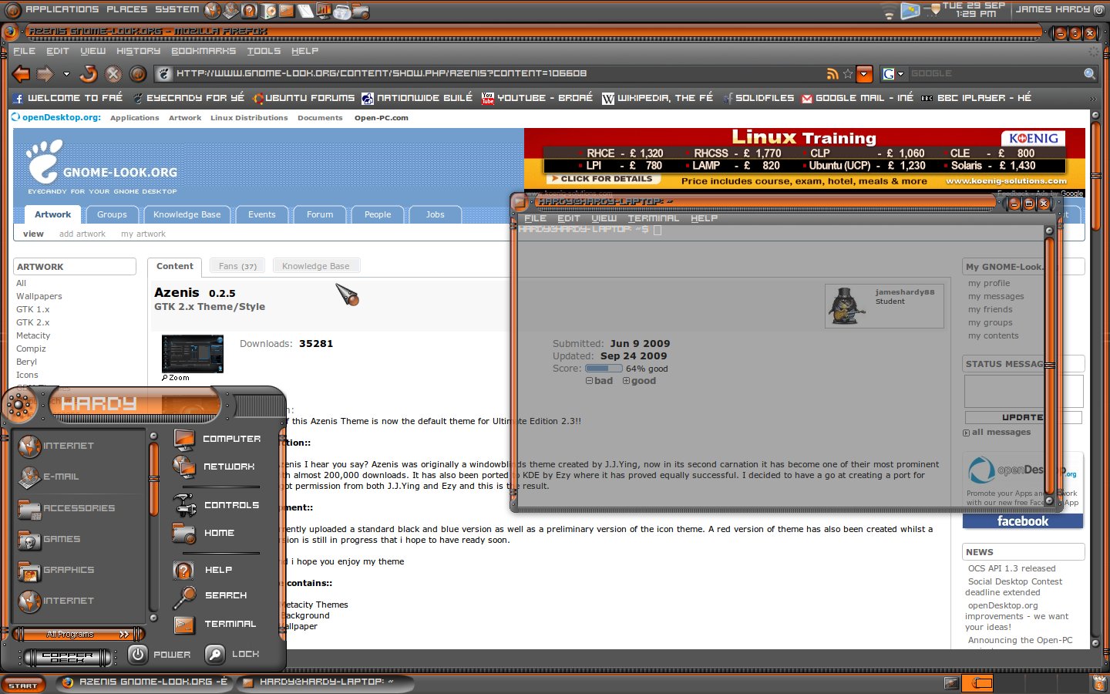Launch Terminal from the start menu
The image size is (1110, 694).
coord(215,624)
